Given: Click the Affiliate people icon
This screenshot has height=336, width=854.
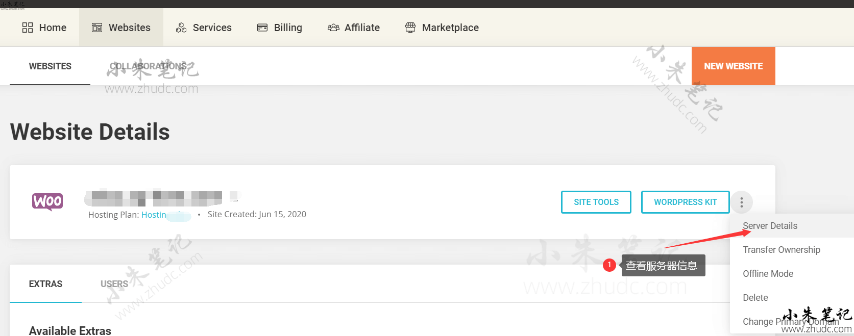Looking at the screenshot, I should pyautogui.click(x=333, y=28).
